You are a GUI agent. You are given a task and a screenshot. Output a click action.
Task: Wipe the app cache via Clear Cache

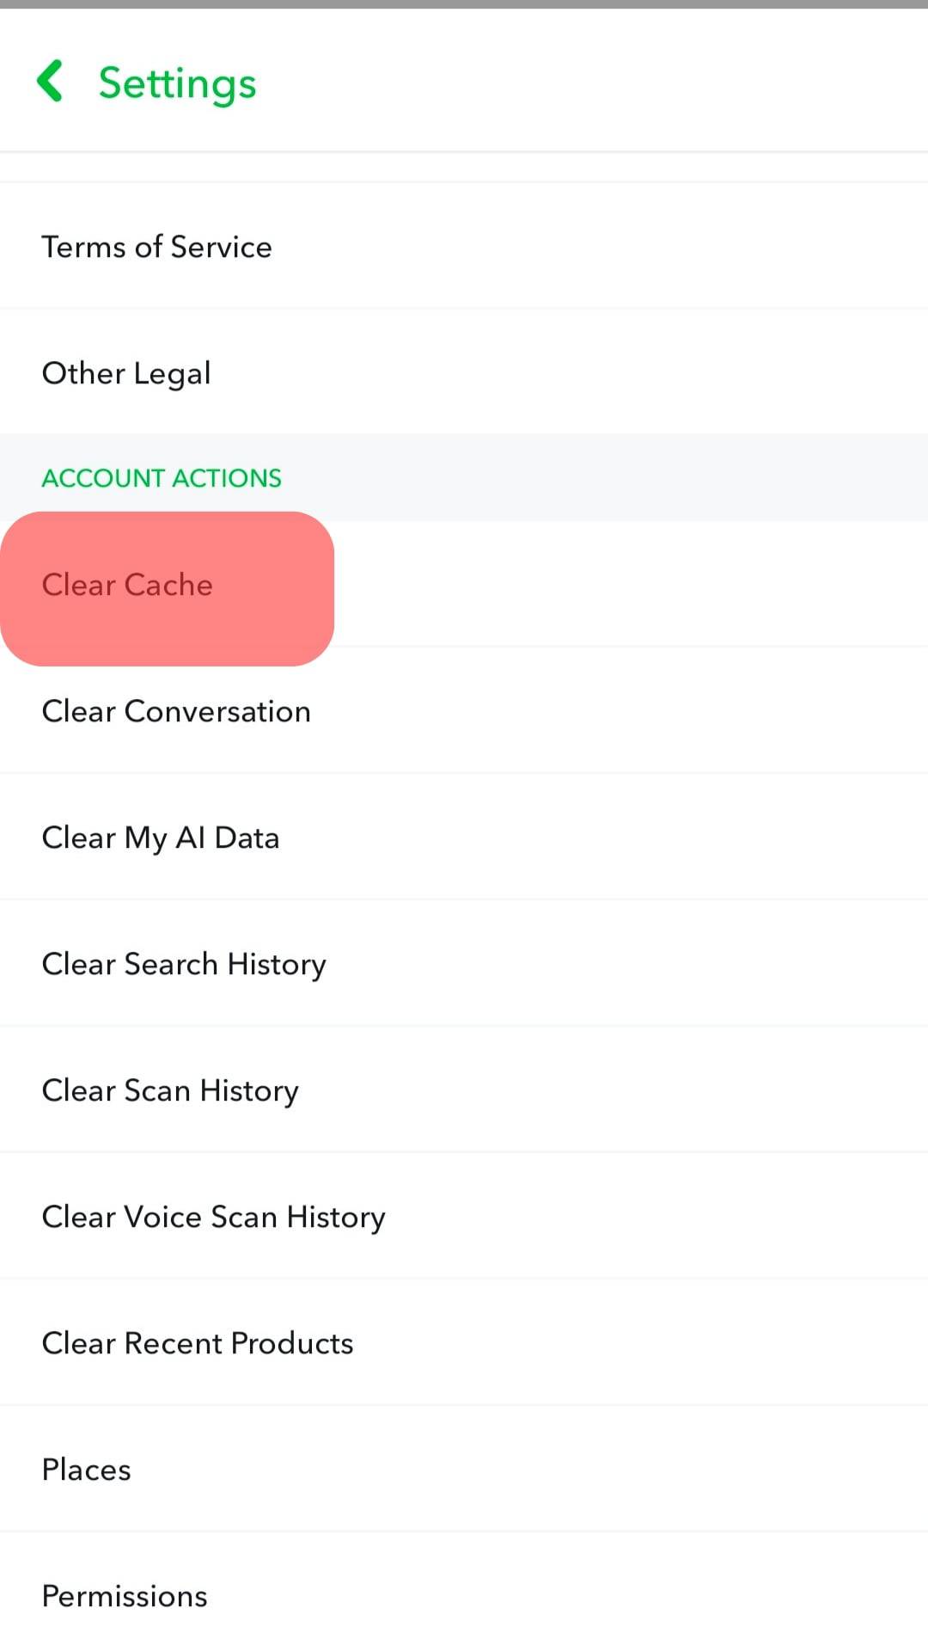pyautogui.click(x=127, y=586)
